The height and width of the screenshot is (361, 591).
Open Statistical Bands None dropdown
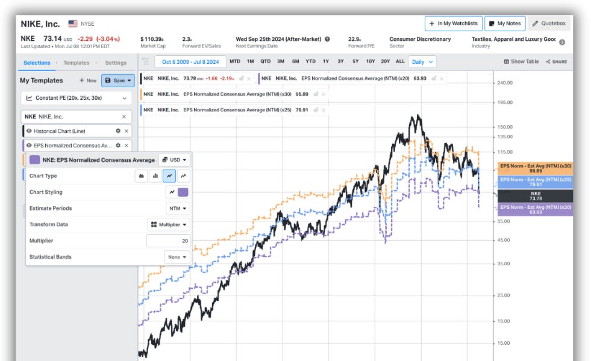click(x=177, y=257)
